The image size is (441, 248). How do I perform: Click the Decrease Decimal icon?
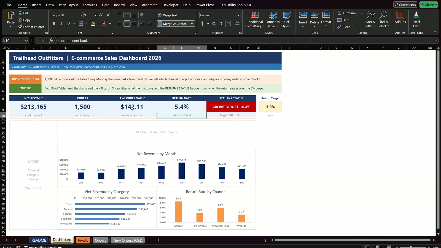tap(237, 24)
